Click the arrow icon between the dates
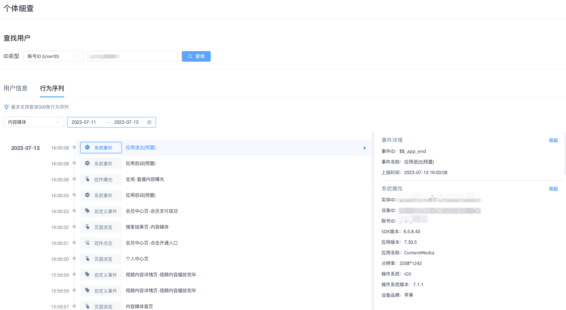 [109, 122]
